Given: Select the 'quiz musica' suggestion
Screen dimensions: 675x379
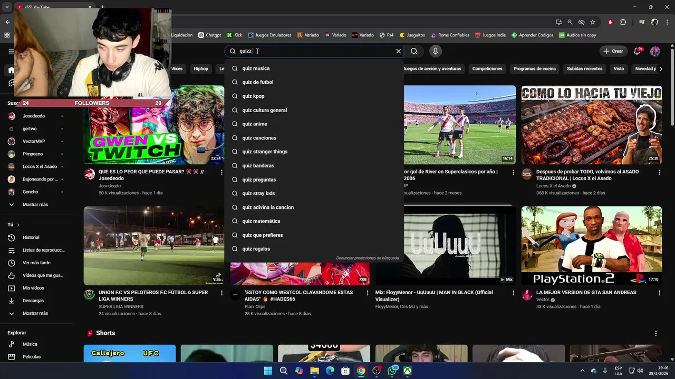Looking at the screenshot, I should click(314, 68).
